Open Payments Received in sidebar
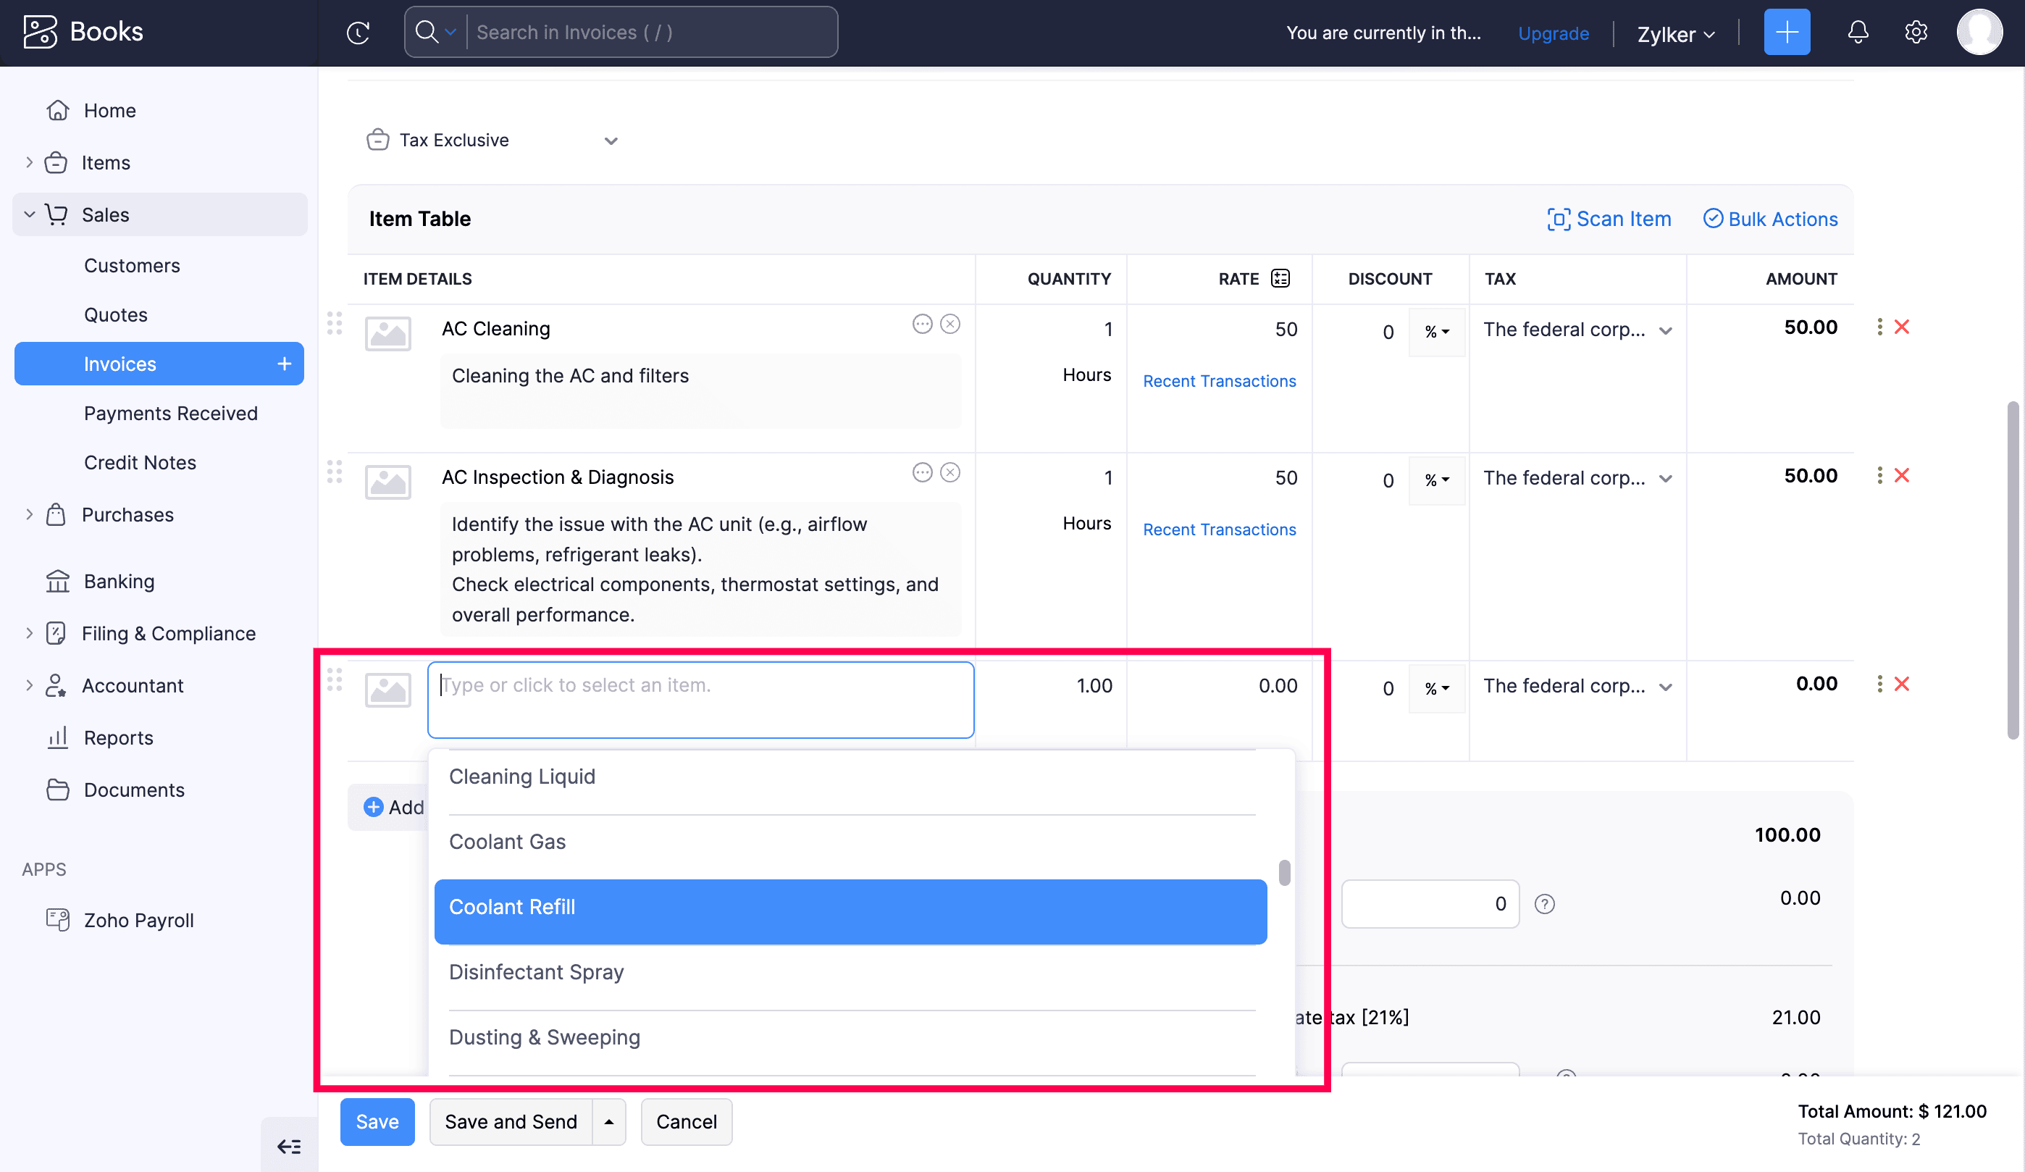Screen dimensions: 2025x1172 170,413
